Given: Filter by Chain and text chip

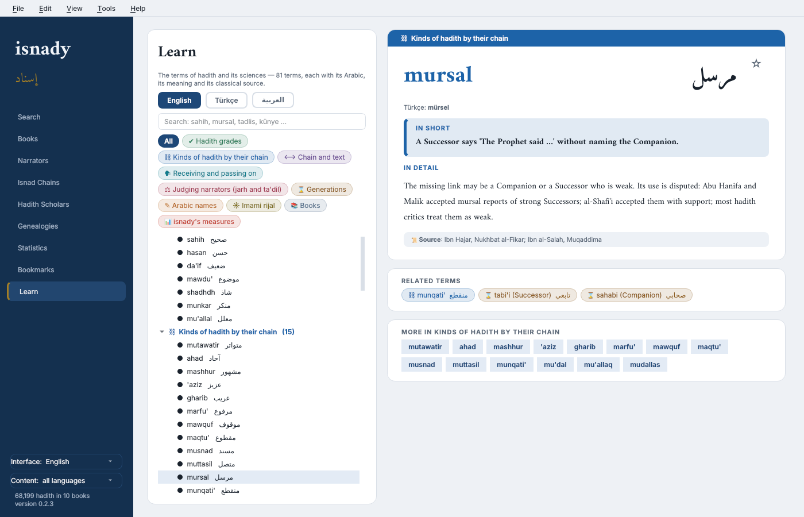Looking at the screenshot, I should pyautogui.click(x=314, y=157).
